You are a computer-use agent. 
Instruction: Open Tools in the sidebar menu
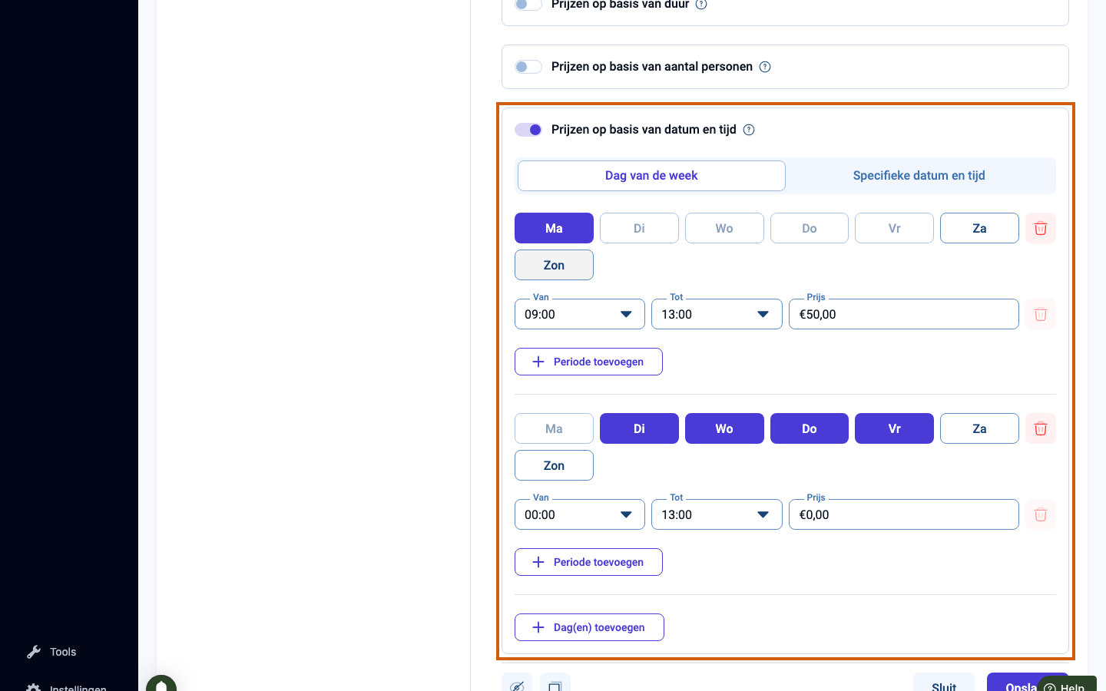point(63,652)
